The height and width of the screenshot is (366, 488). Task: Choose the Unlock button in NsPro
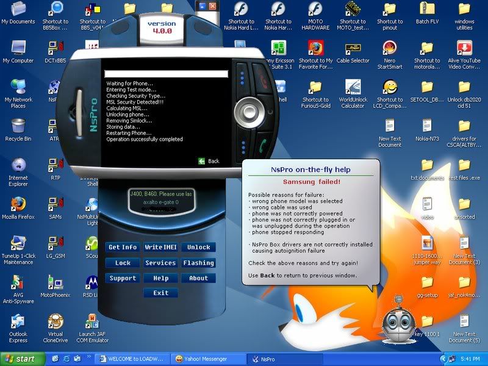[x=199, y=248]
